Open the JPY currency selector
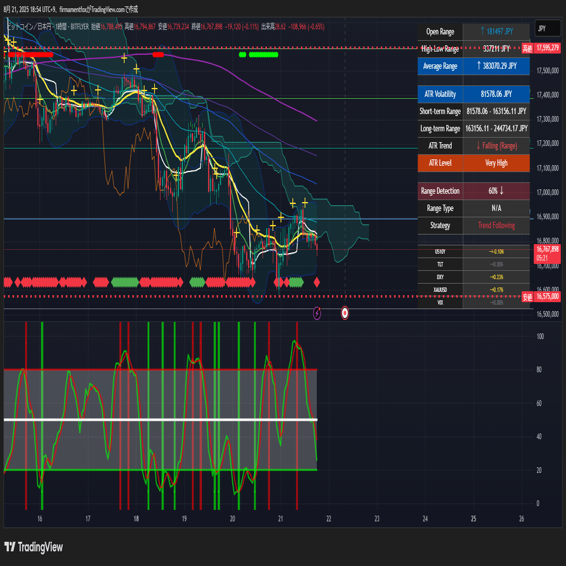566x566 pixels. pyautogui.click(x=548, y=29)
